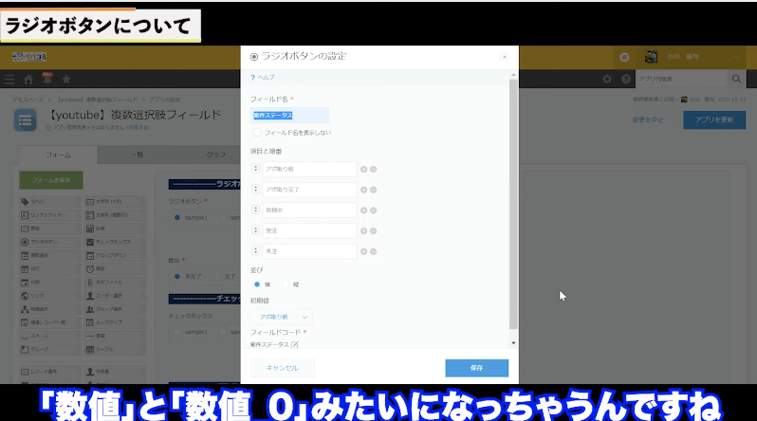The image size is (757, 421).
Task: Click the notification bell icon
Action: 46,79
